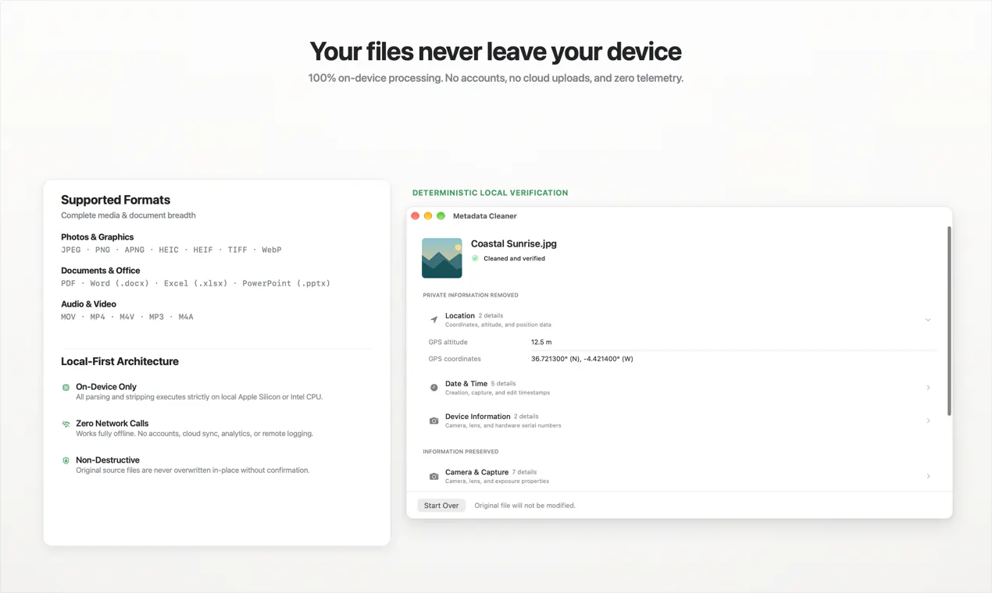This screenshot has width=992, height=593.
Task: Click the Supported Formats heading
Action: point(116,200)
